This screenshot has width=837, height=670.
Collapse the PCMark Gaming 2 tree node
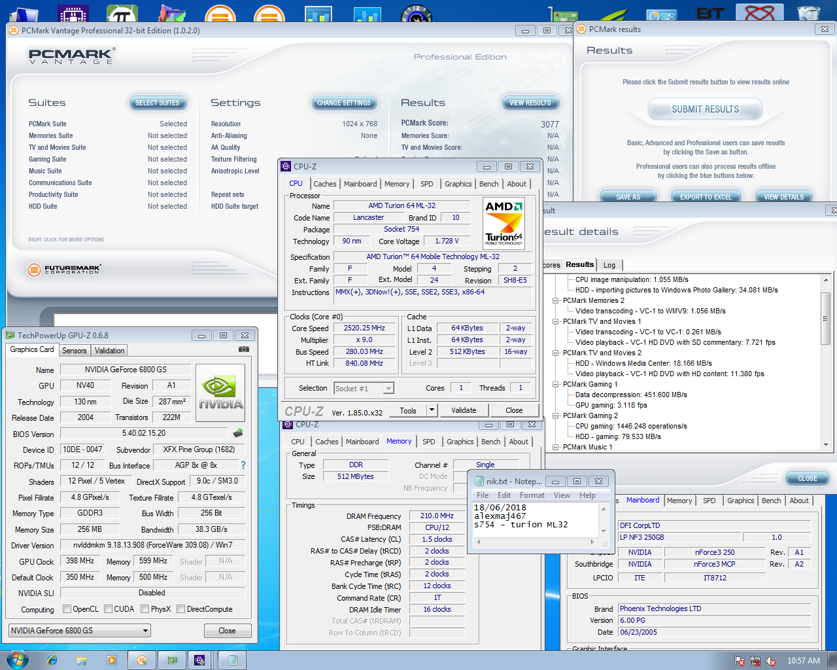pos(556,416)
